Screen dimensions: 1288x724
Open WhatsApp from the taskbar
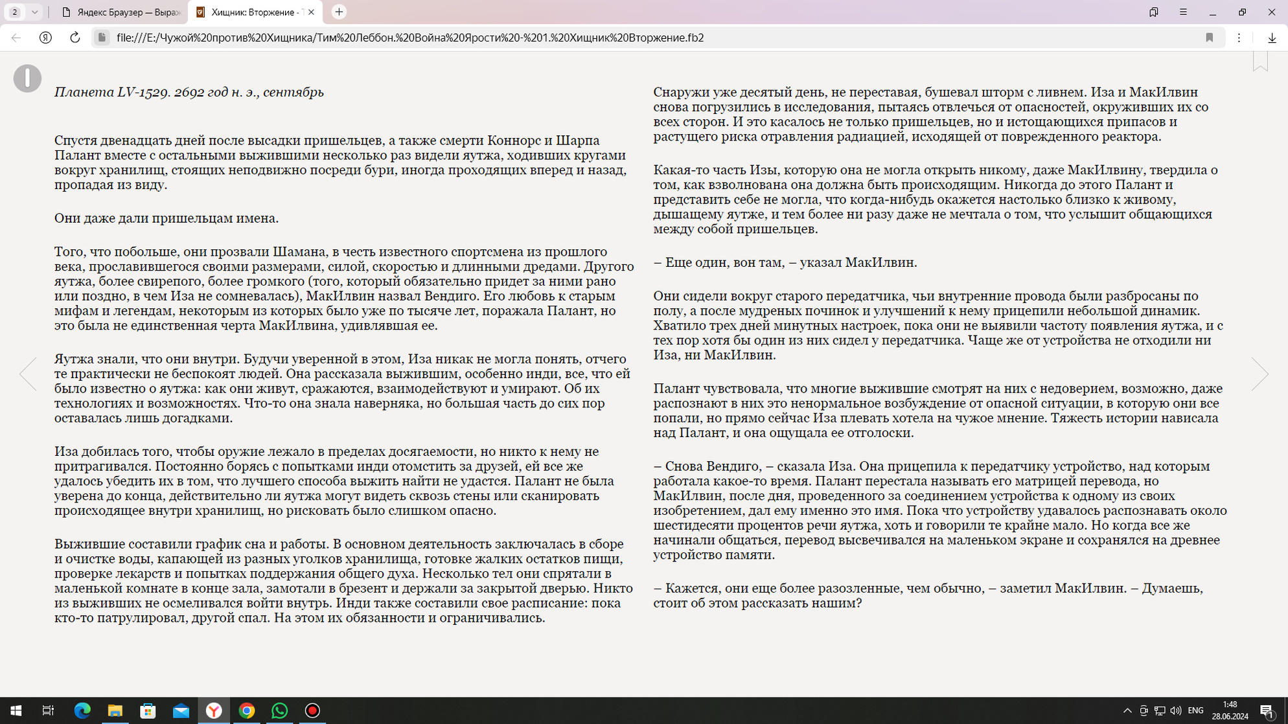point(279,710)
